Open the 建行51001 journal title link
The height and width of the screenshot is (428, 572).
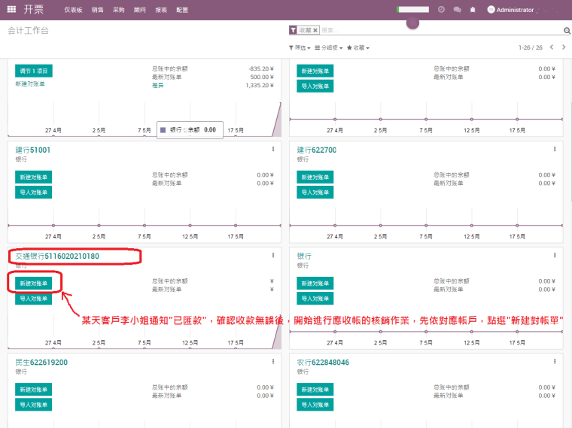33,150
